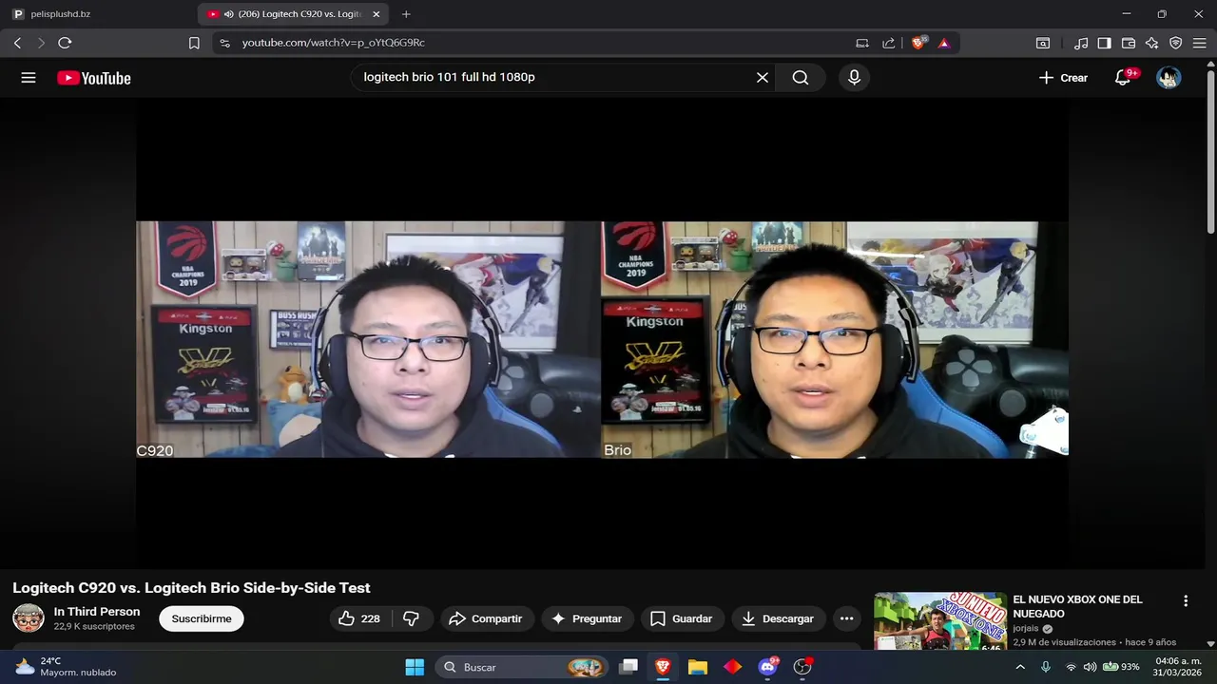Viewport: 1217px width, 684px height.
Task: Open Leo AI sparkle icon
Action: [1152, 43]
